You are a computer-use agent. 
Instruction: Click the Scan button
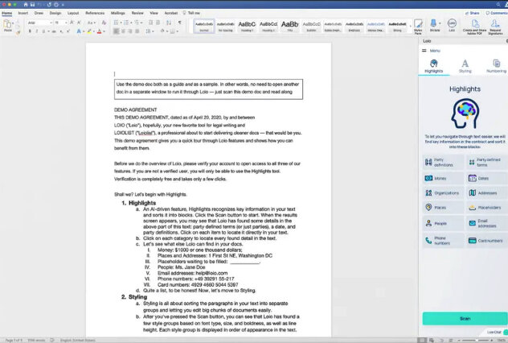coord(465,318)
